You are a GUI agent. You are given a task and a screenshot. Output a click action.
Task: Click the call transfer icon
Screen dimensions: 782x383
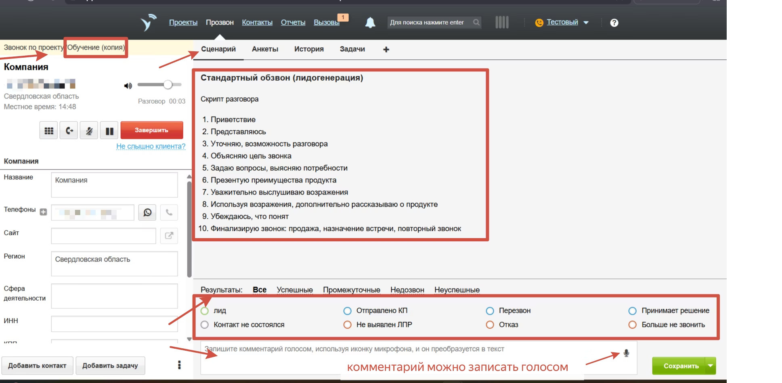pos(69,130)
